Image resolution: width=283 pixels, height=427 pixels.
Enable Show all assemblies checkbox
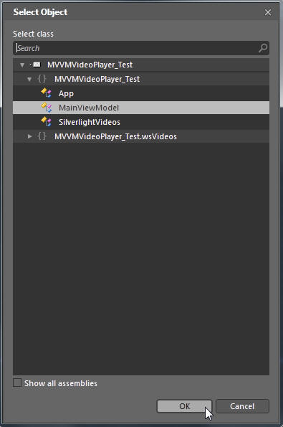click(17, 383)
